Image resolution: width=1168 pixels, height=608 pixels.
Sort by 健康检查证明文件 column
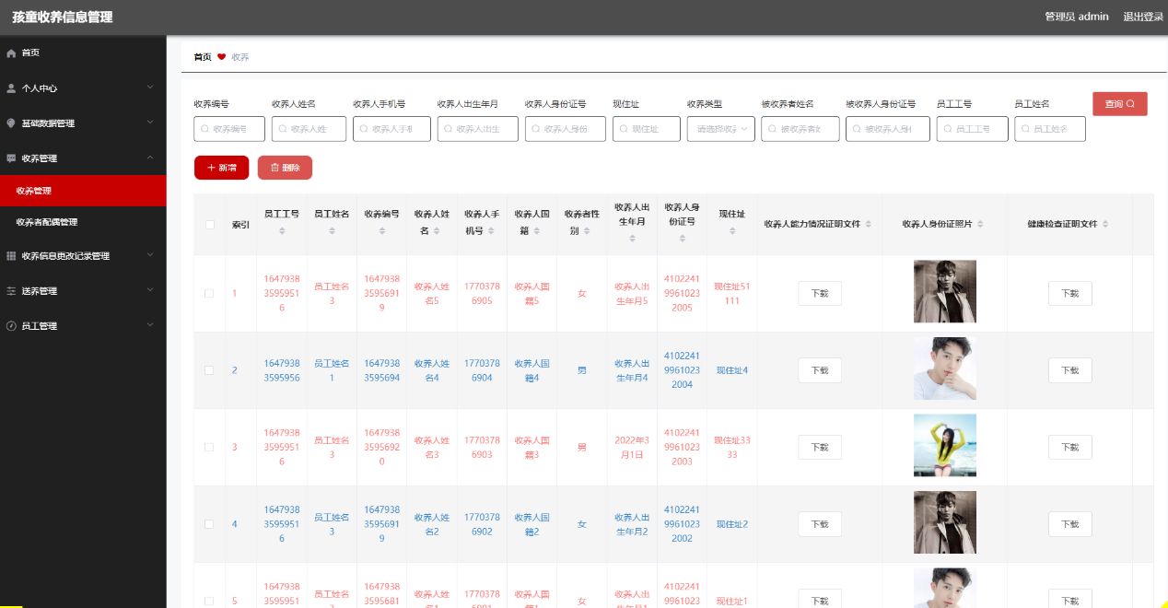click(1105, 225)
